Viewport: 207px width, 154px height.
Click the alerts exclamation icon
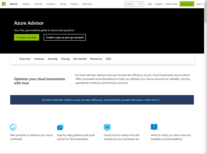154,127
